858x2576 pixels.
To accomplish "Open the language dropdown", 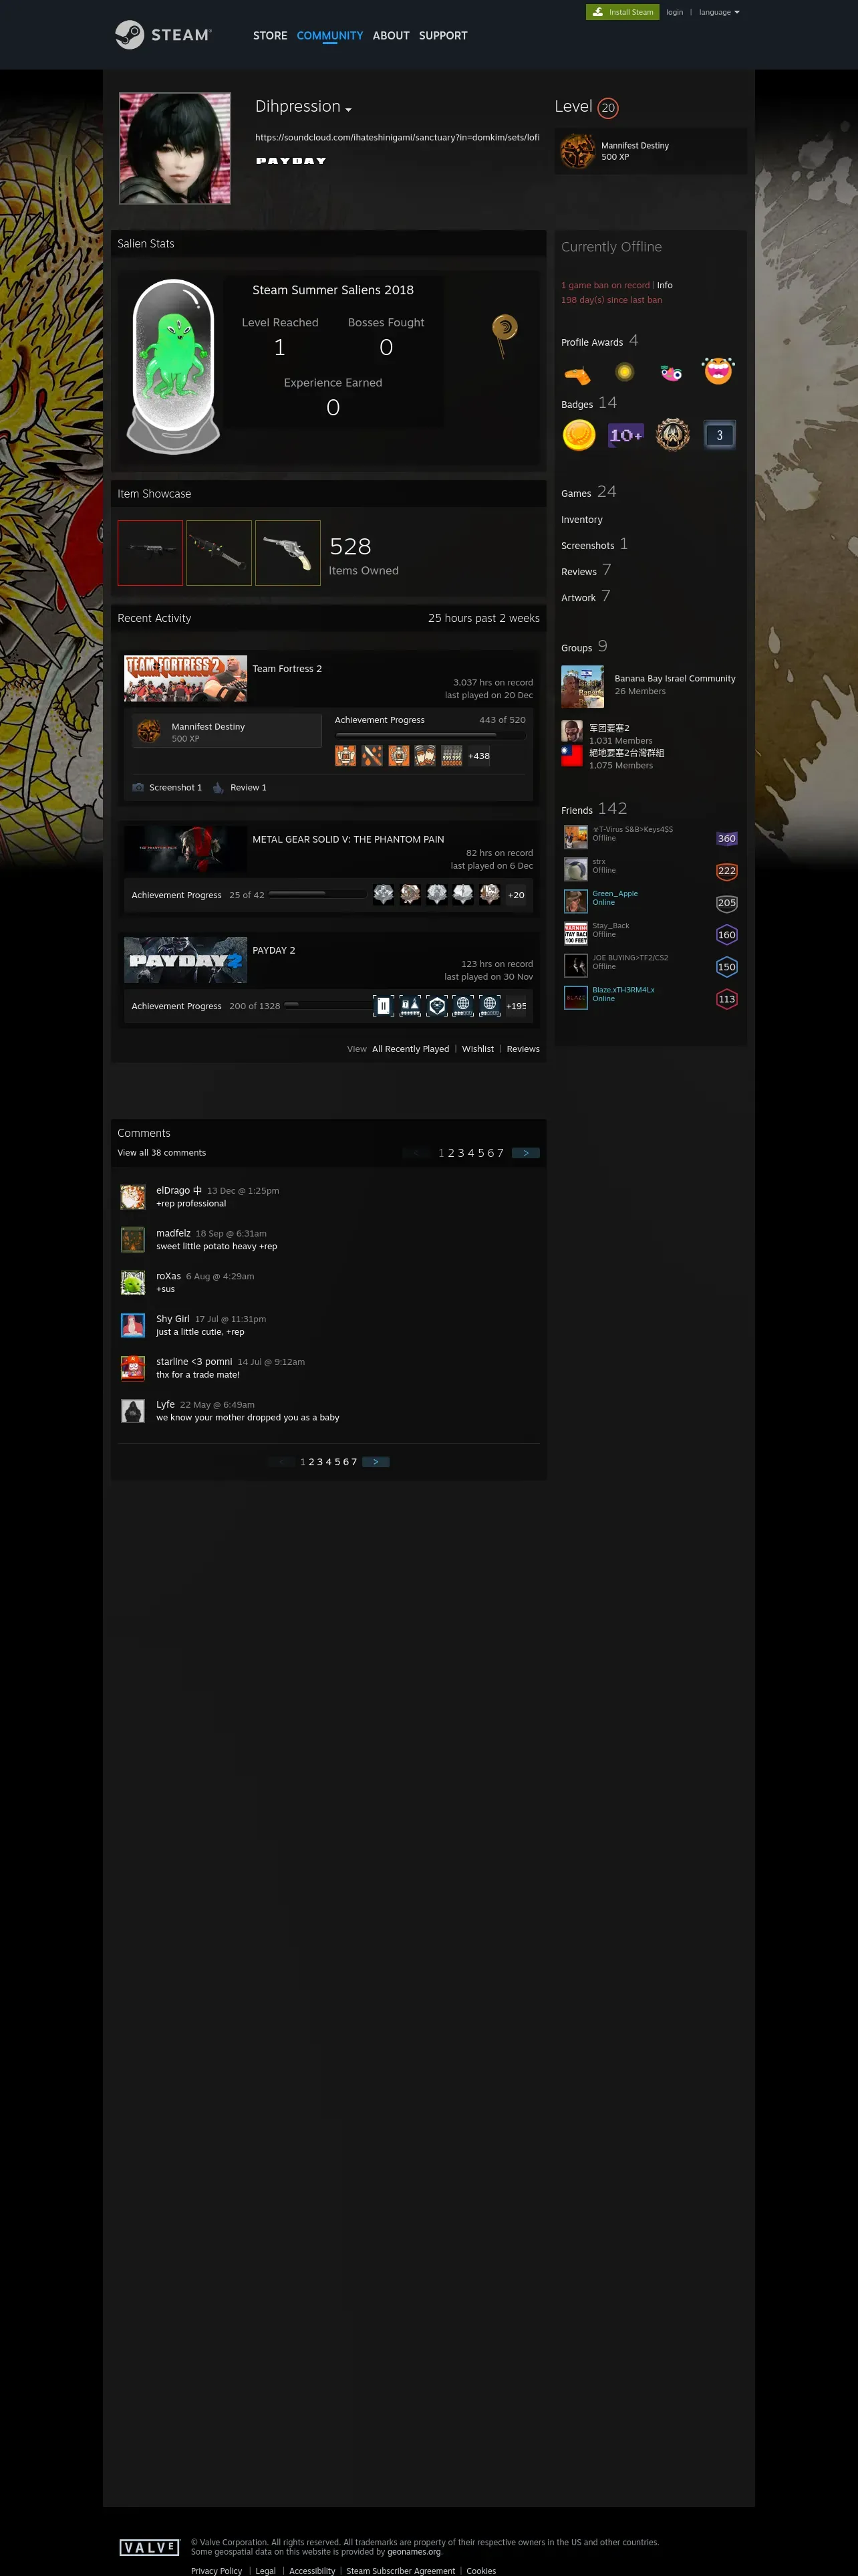I will [719, 12].
